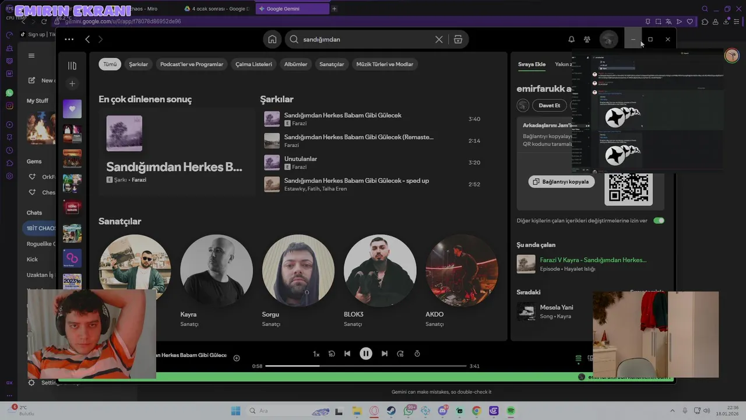
Task: Seek on the playback progress bar
Action: pos(366,366)
